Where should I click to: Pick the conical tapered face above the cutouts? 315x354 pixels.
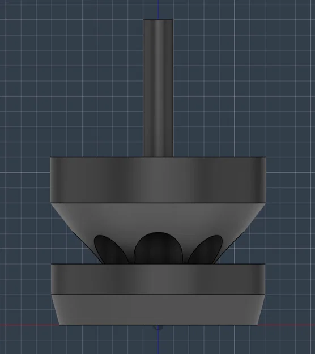158,218
